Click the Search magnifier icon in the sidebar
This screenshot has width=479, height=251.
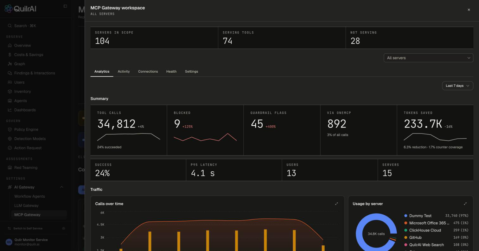[x=10, y=26]
